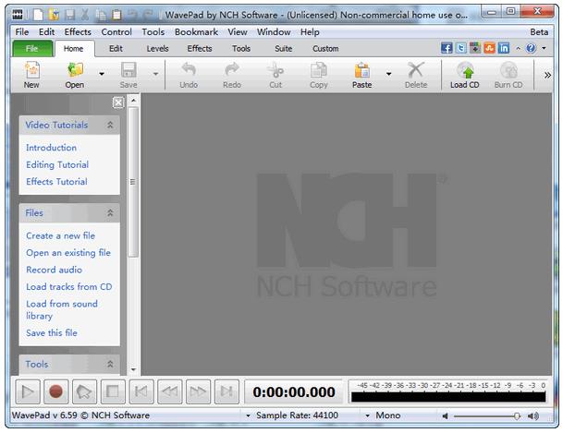563x433 pixels.
Task: Collapse the ribbon with the caret arrow
Action: point(518,48)
